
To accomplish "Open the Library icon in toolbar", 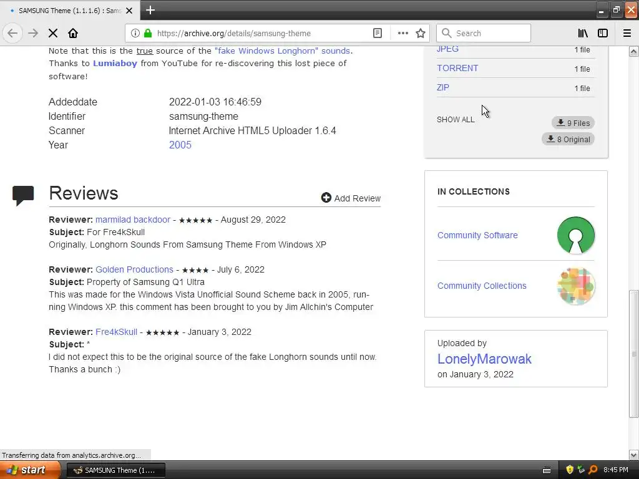I will pos(583,33).
